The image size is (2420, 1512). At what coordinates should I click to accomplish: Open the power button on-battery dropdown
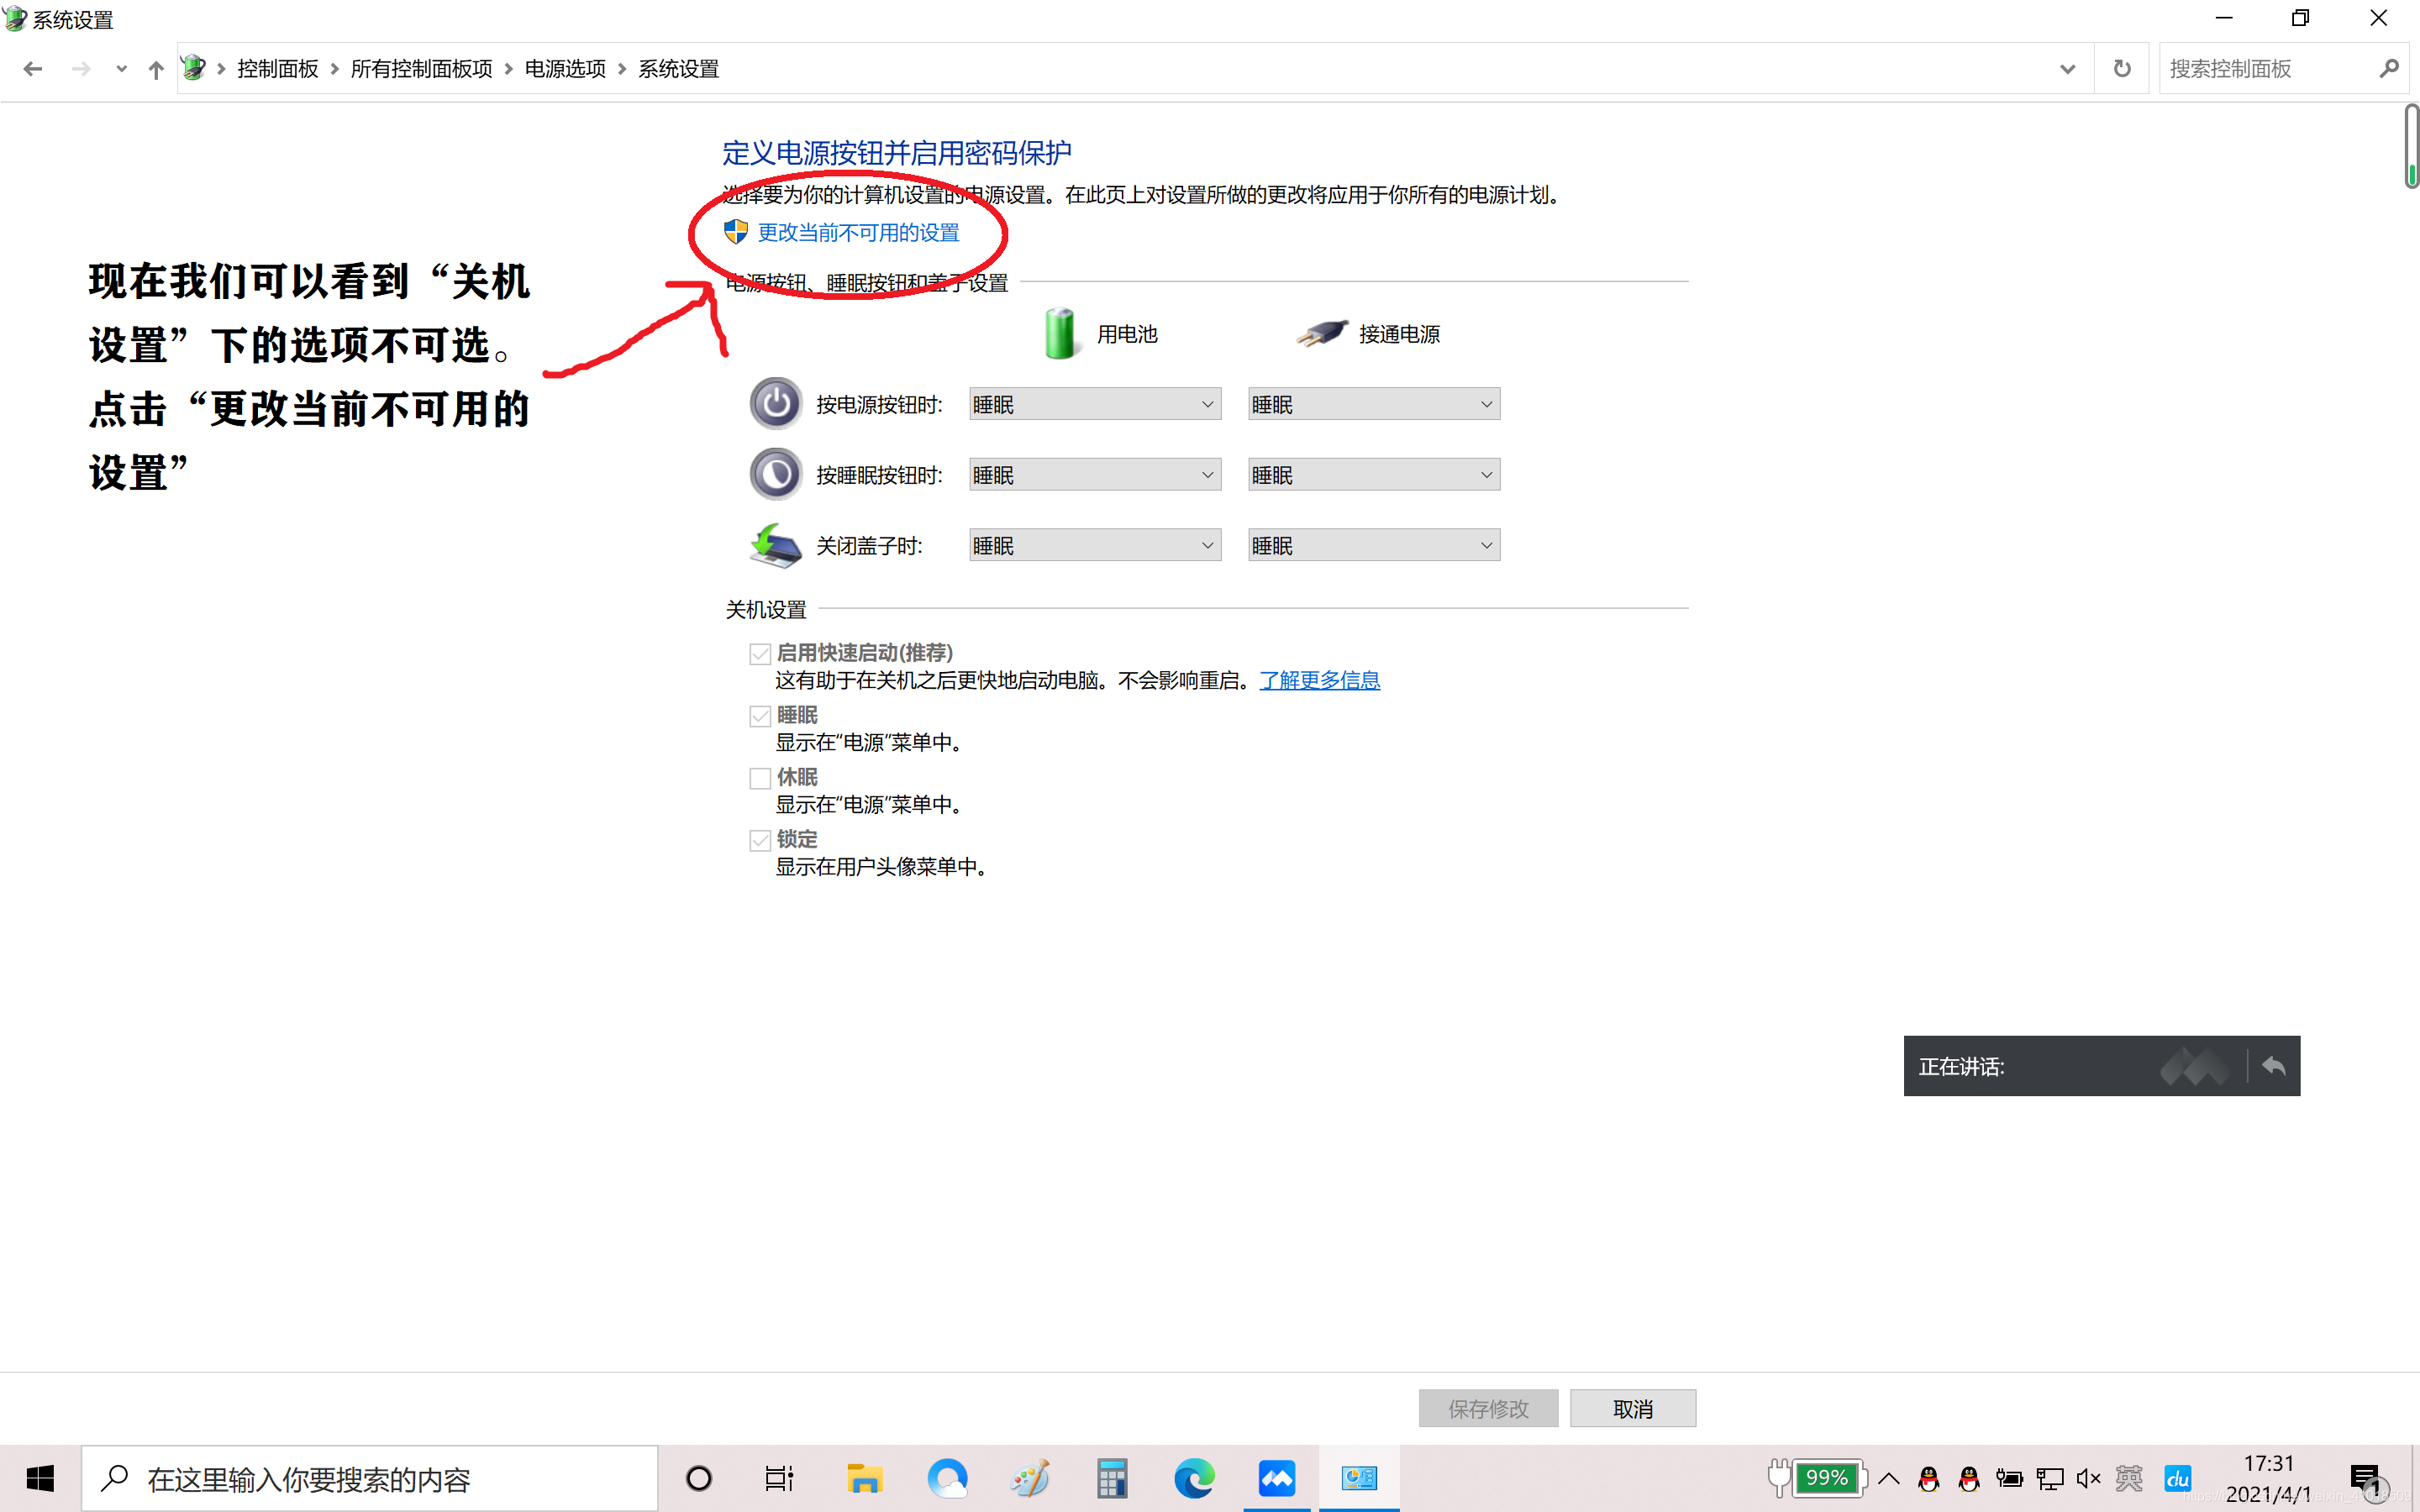click(1094, 404)
